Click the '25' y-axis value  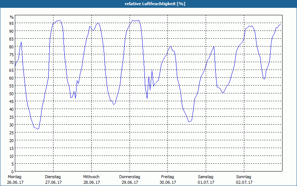click(12, 132)
